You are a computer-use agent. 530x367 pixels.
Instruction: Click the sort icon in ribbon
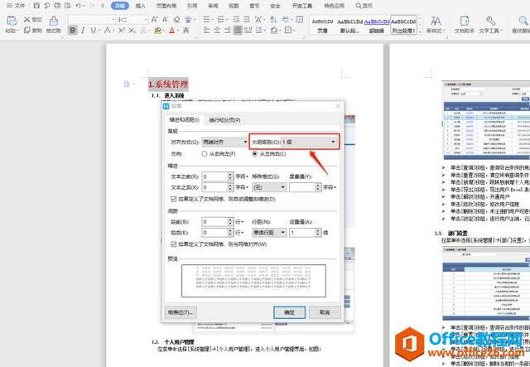[273, 19]
